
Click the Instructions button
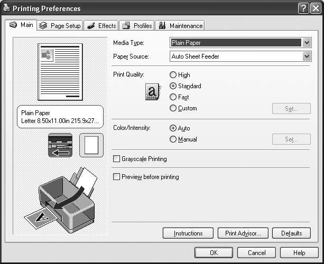pyautogui.click(x=188, y=233)
